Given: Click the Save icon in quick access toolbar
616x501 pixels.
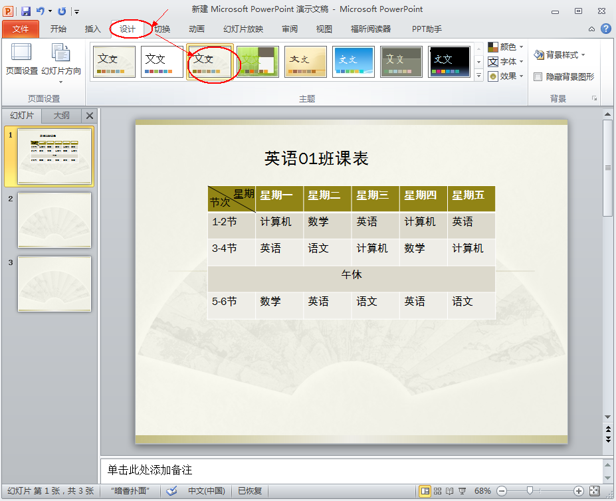Looking at the screenshot, I should pyautogui.click(x=26, y=11).
